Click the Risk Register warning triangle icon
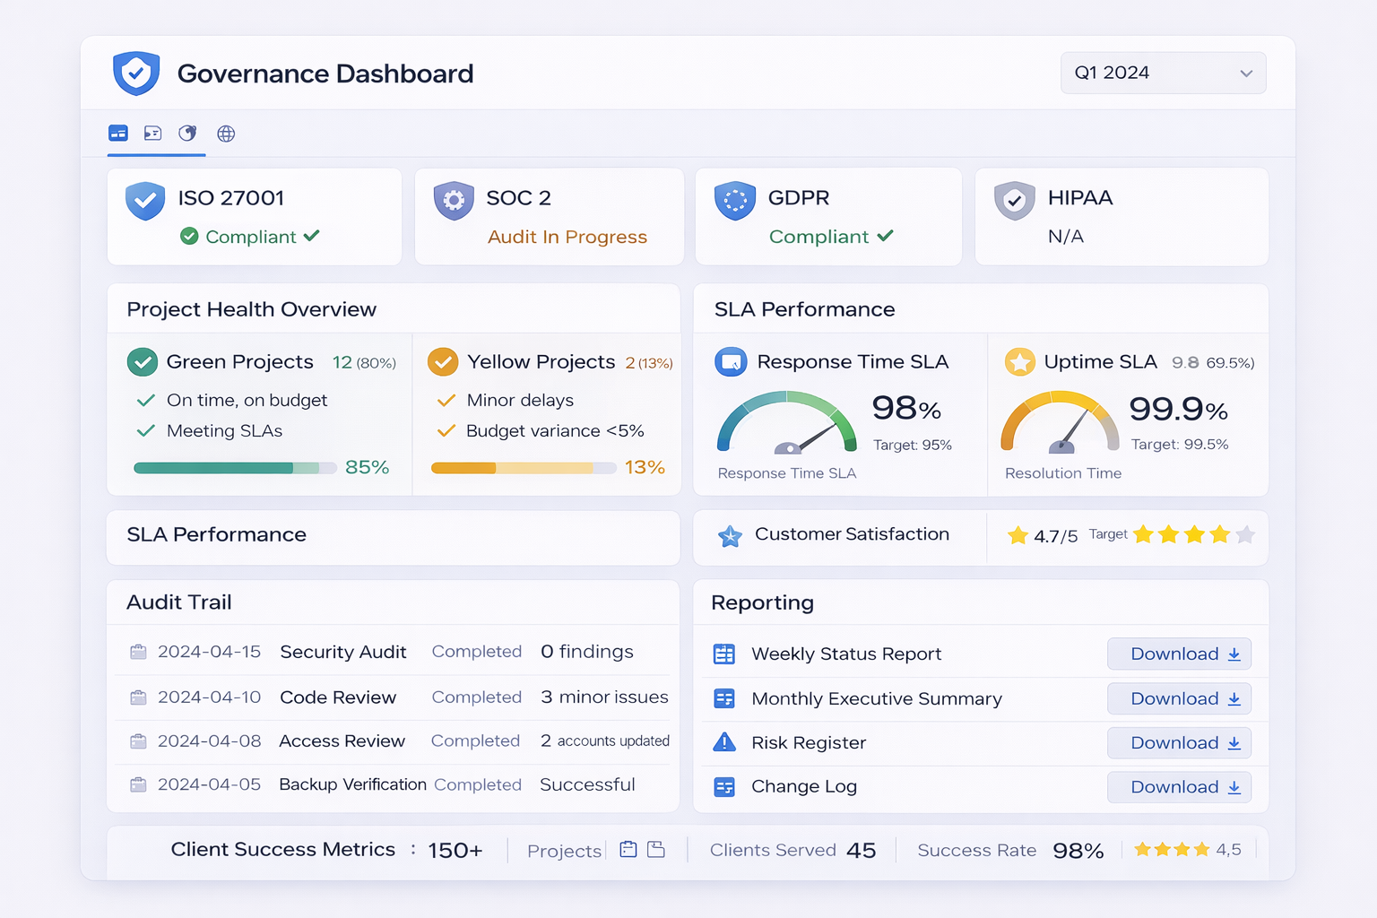Image resolution: width=1377 pixels, height=918 pixels. coord(724,742)
